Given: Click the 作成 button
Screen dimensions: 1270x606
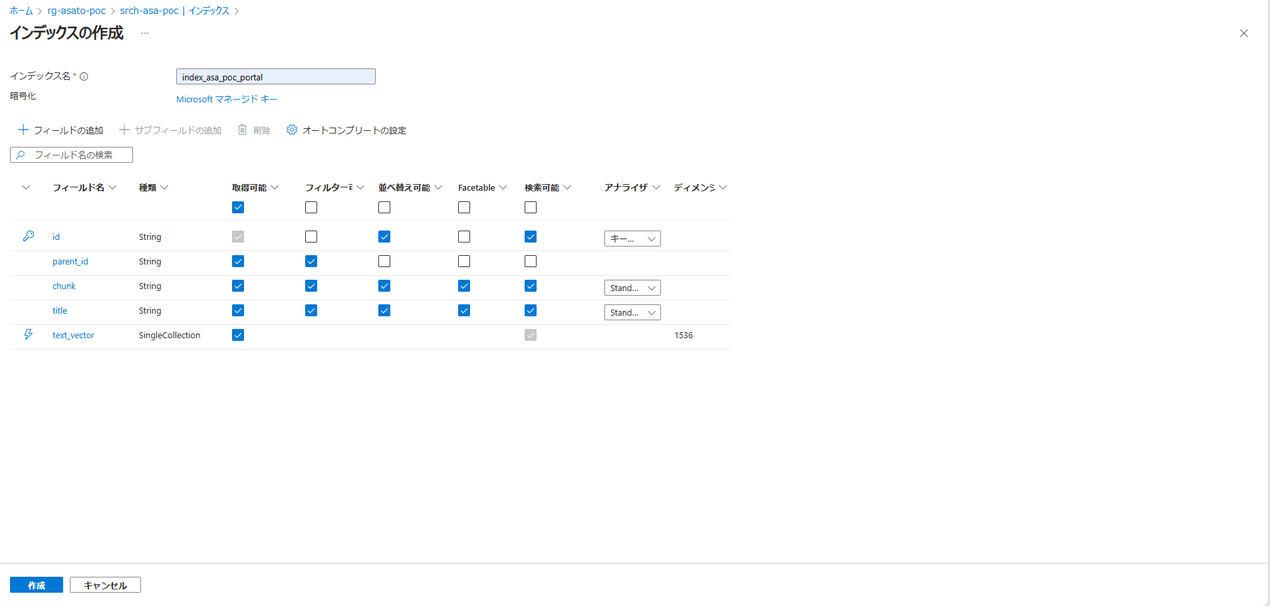Looking at the screenshot, I should [37, 585].
